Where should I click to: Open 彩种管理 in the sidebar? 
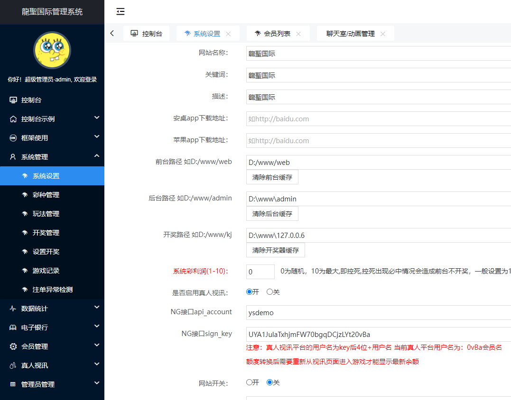[x=46, y=195]
